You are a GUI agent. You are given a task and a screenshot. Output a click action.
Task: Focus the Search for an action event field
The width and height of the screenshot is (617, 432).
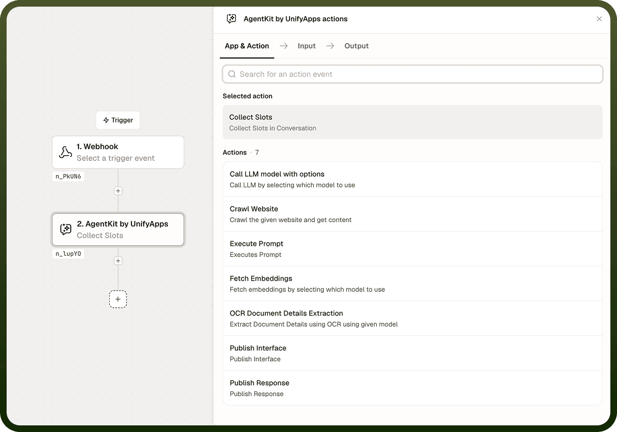(x=413, y=74)
